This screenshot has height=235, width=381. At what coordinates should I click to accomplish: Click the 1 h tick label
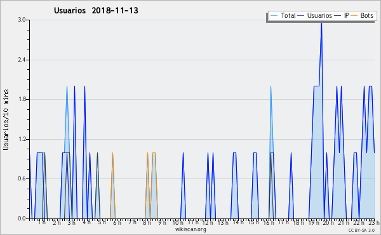pos(41,222)
